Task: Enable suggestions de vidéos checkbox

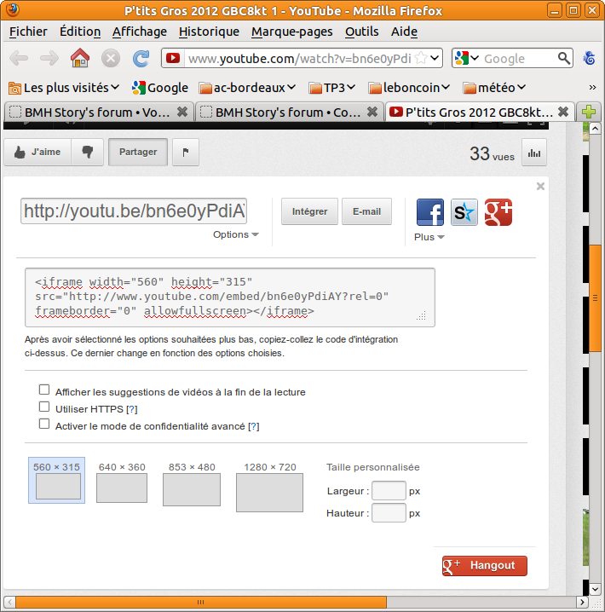Action: click(44, 390)
